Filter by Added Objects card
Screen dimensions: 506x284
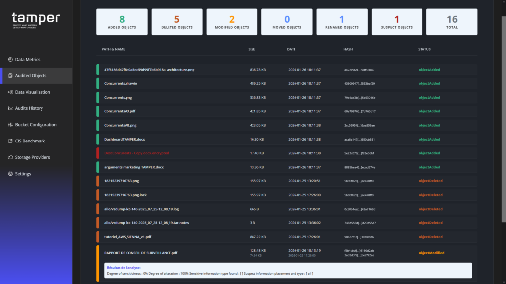coord(122,22)
